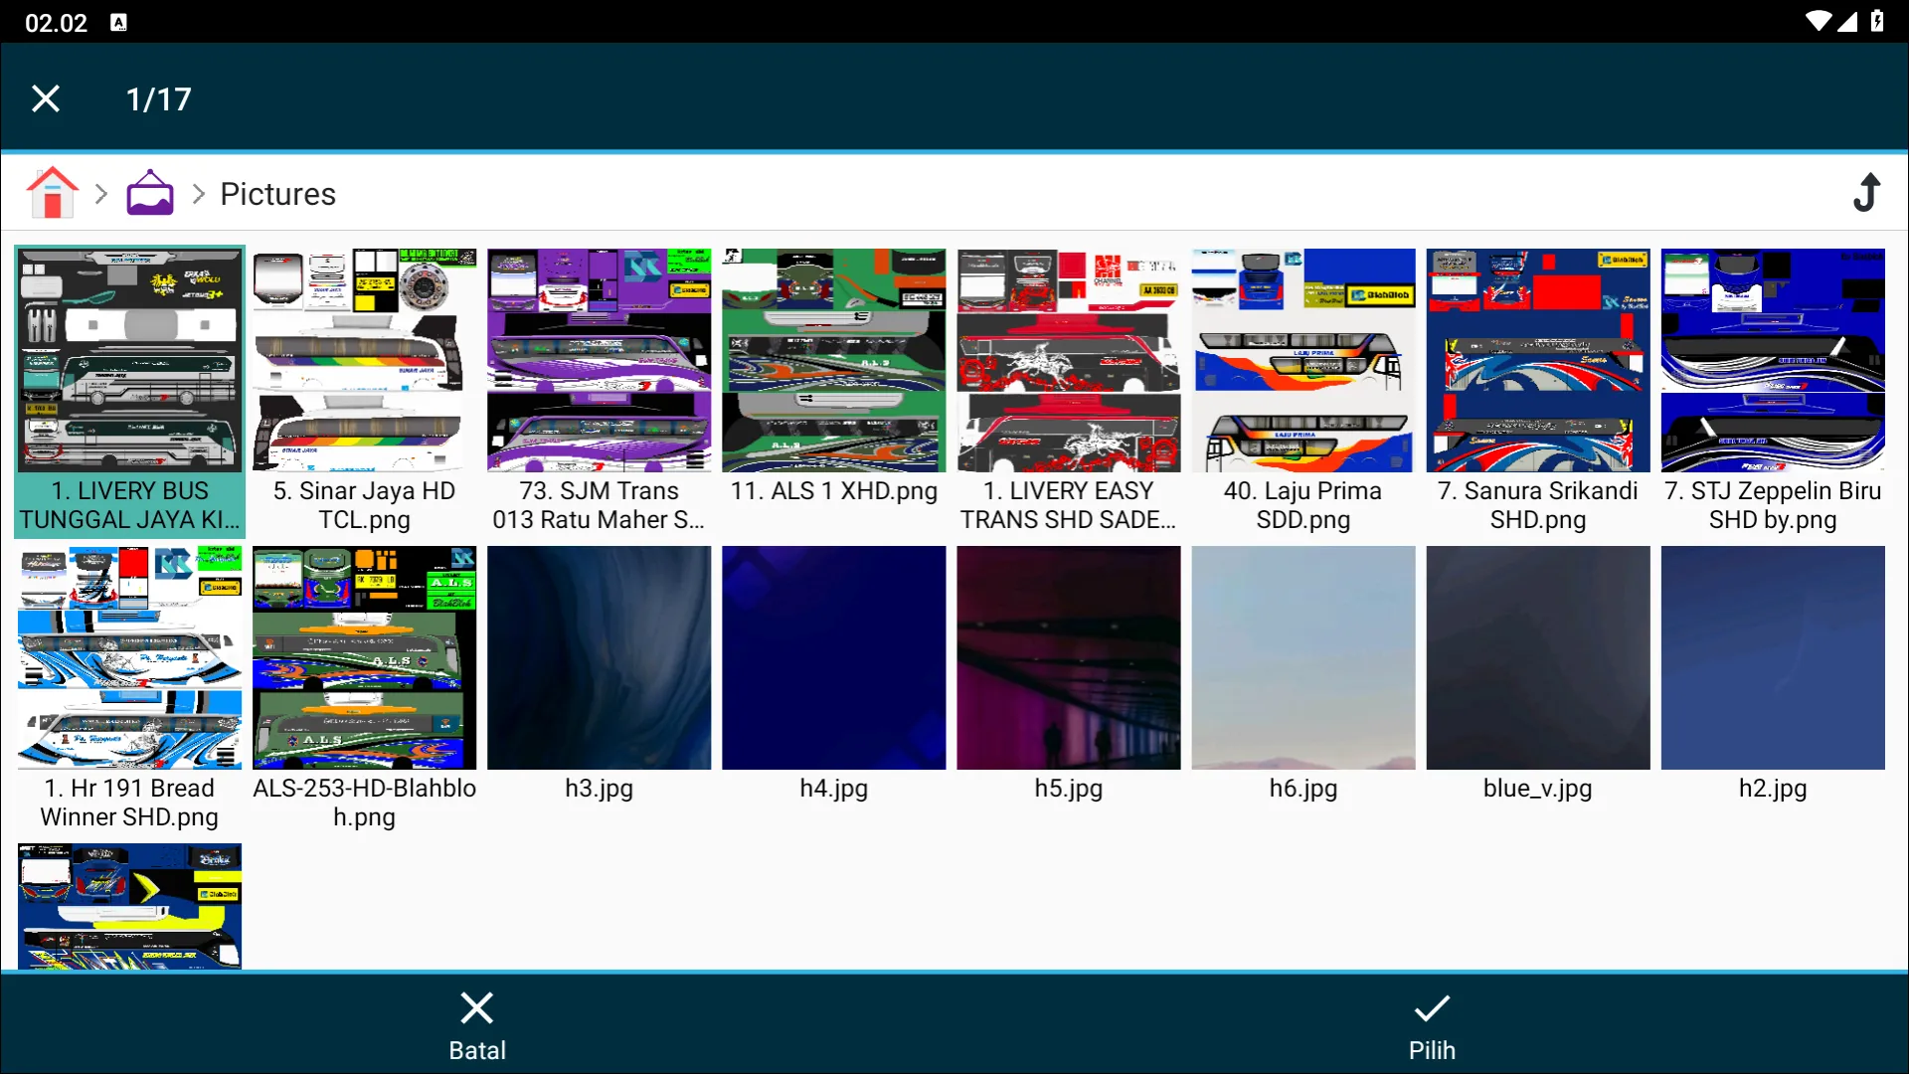This screenshot has width=1909, height=1074.
Task: Pick the h5.jpg wallpaper
Action: [1068, 657]
